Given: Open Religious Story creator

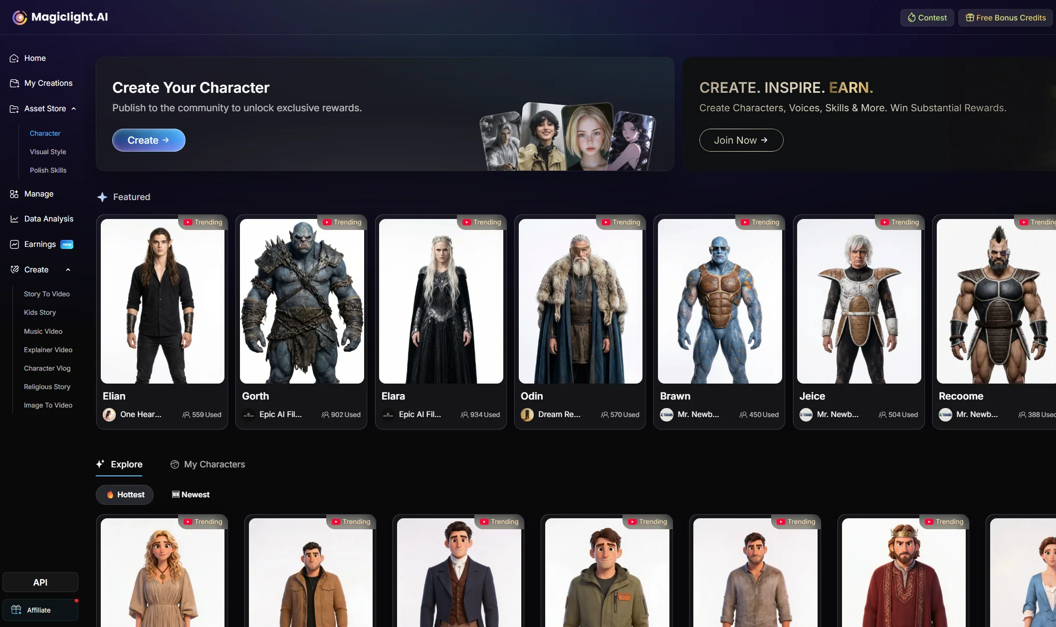Looking at the screenshot, I should click(x=47, y=387).
